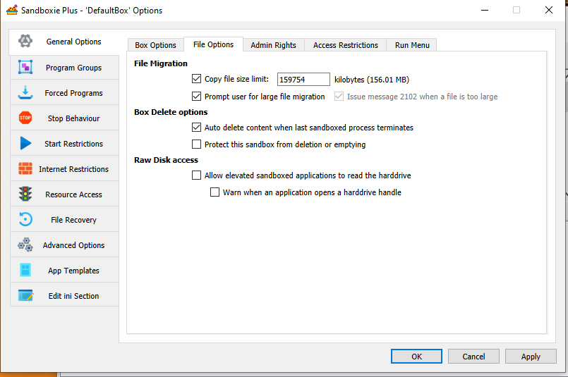568x377 pixels.
Task: Toggle Prompt user for large file migration
Action: (196, 97)
